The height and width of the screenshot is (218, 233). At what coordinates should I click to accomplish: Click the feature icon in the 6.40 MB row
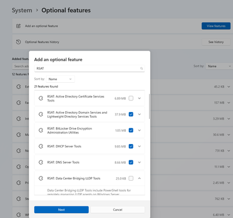point(19,215)
